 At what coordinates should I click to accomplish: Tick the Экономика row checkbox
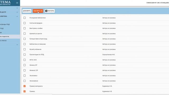point(25,76)
